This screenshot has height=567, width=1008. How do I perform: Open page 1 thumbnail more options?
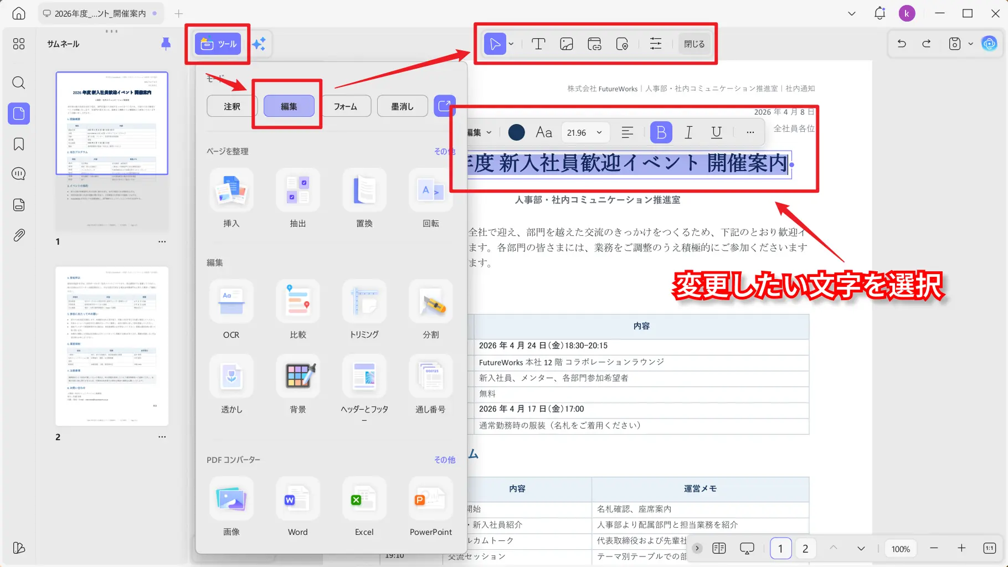[x=162, y=241]
